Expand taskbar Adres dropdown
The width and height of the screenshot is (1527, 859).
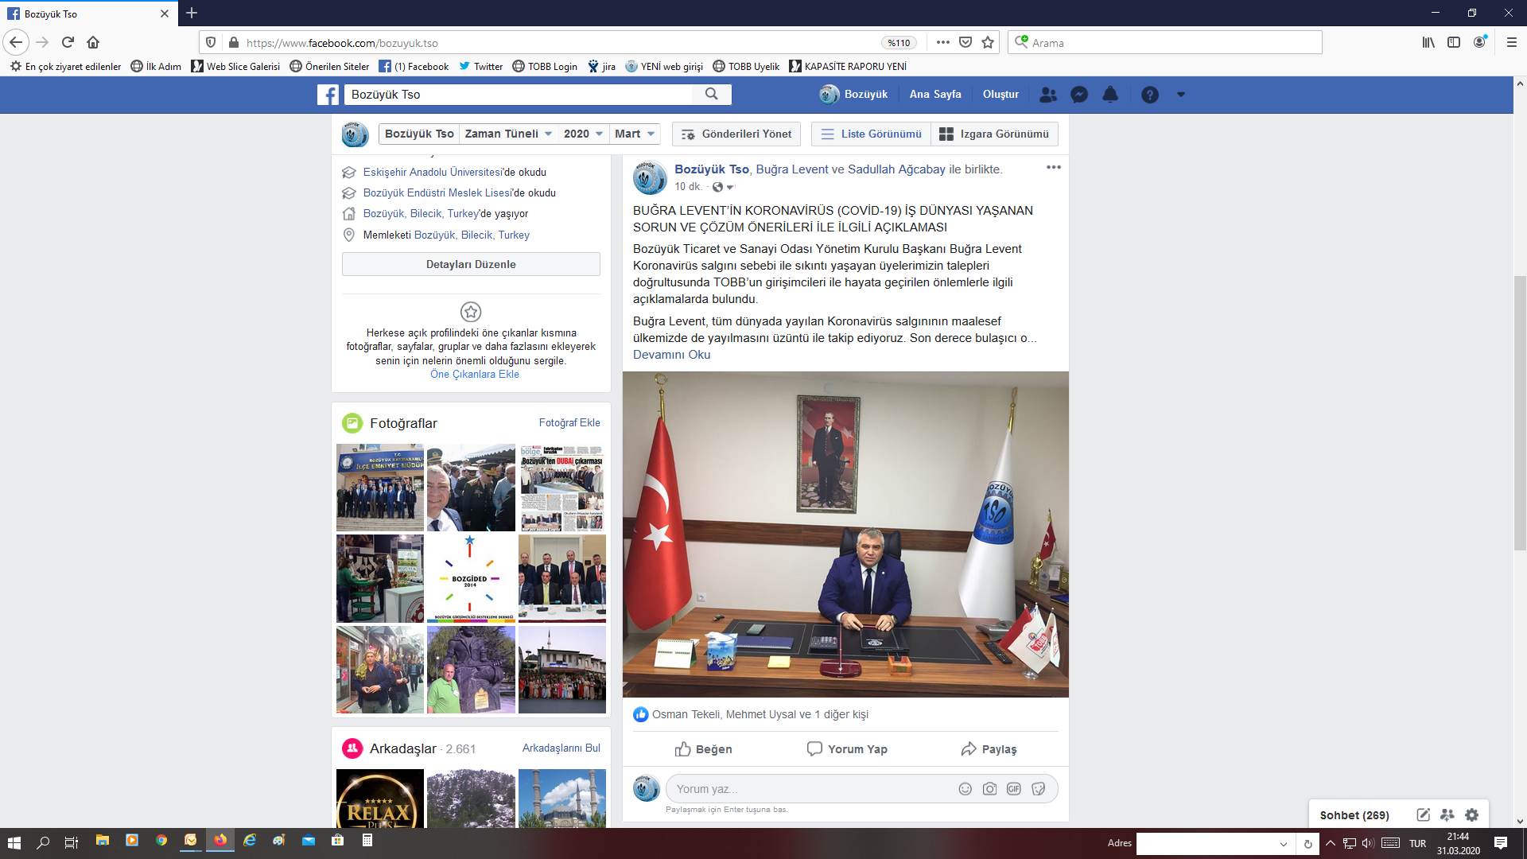coord(1283,844)
